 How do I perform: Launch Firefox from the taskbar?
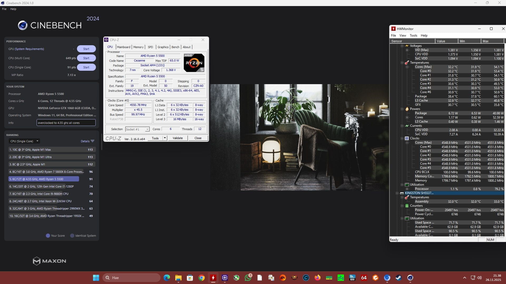coord(318,278)
